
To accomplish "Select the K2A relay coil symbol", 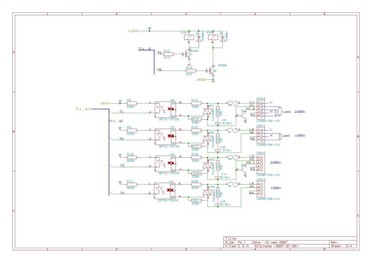I will click(213, 37).
